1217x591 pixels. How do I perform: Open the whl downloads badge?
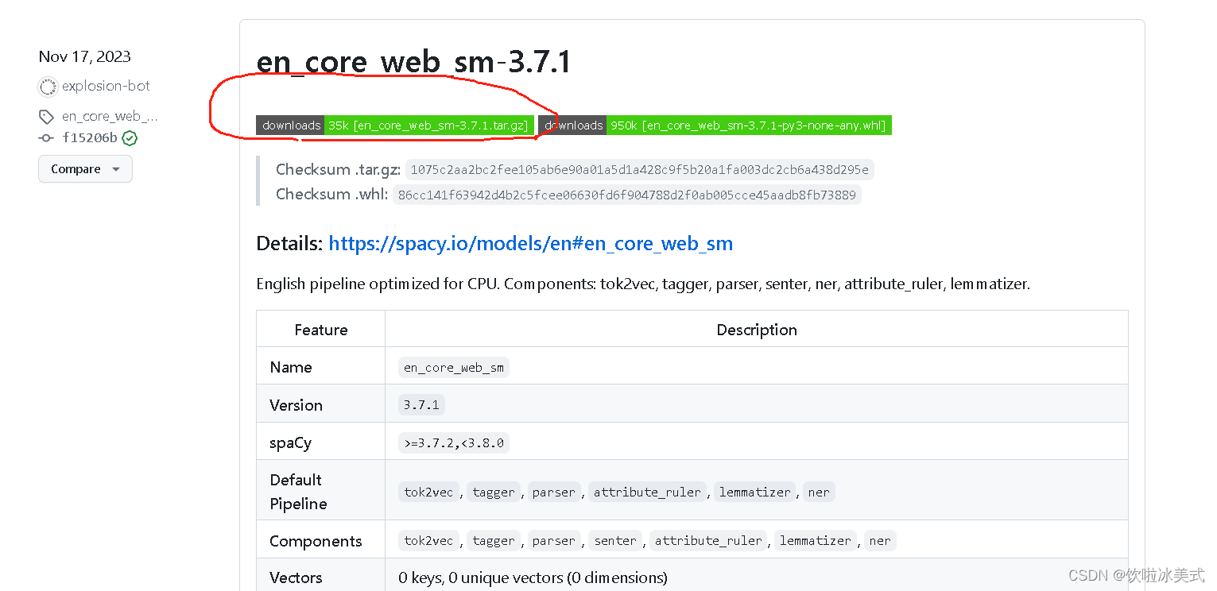[574, 125]
